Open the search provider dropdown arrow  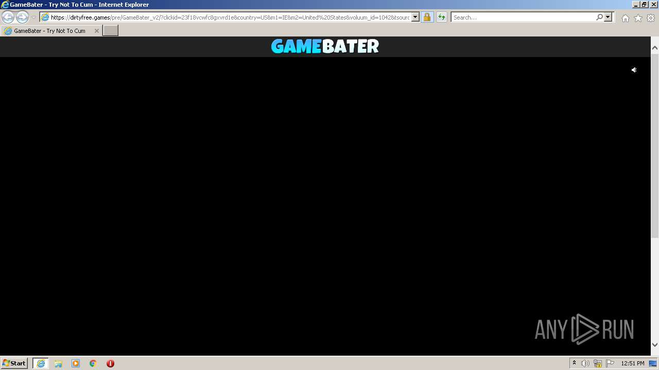pyautogui.click(x=608, y=17)
